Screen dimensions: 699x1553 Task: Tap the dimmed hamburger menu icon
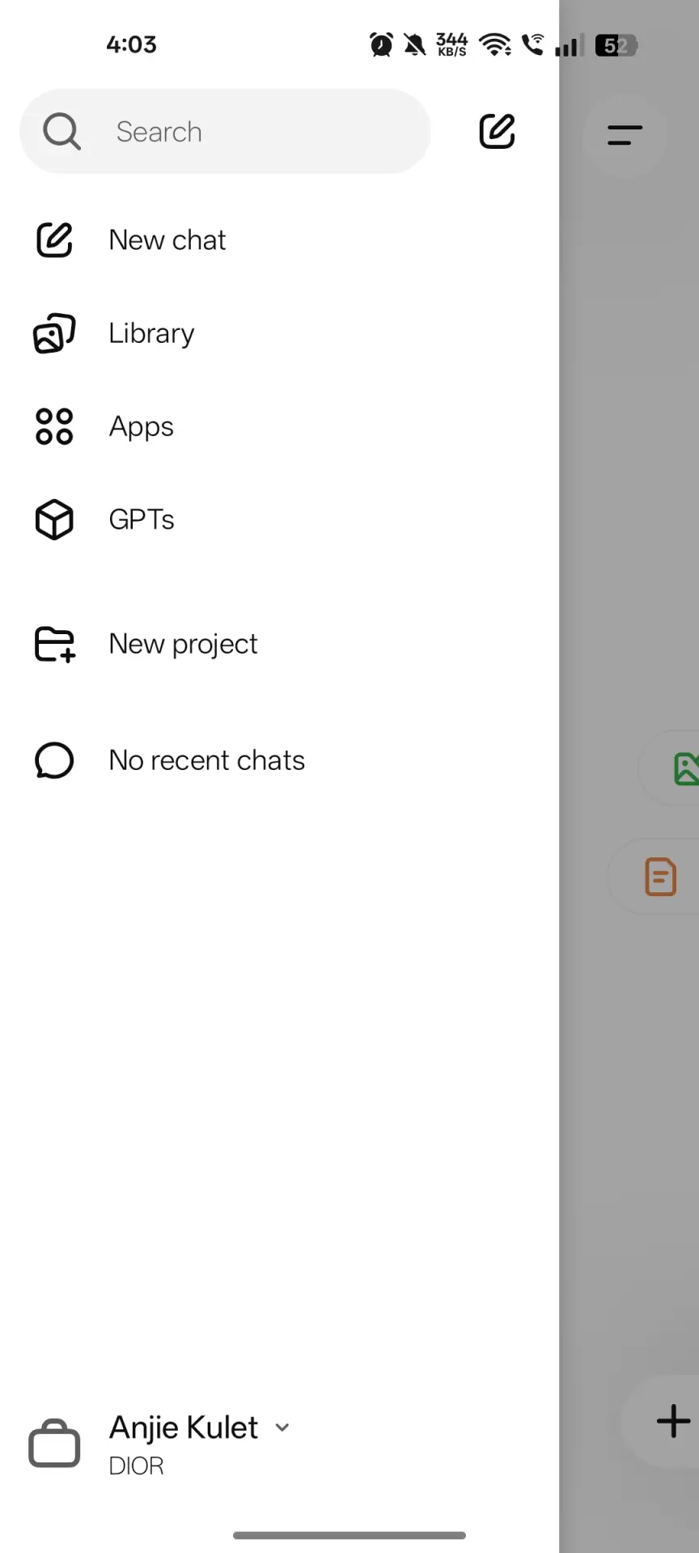tap(625, 135)
